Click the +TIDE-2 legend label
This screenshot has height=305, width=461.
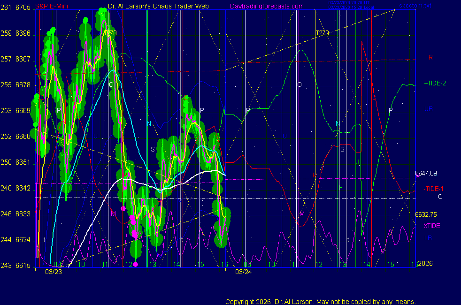(x=435, y=83)
